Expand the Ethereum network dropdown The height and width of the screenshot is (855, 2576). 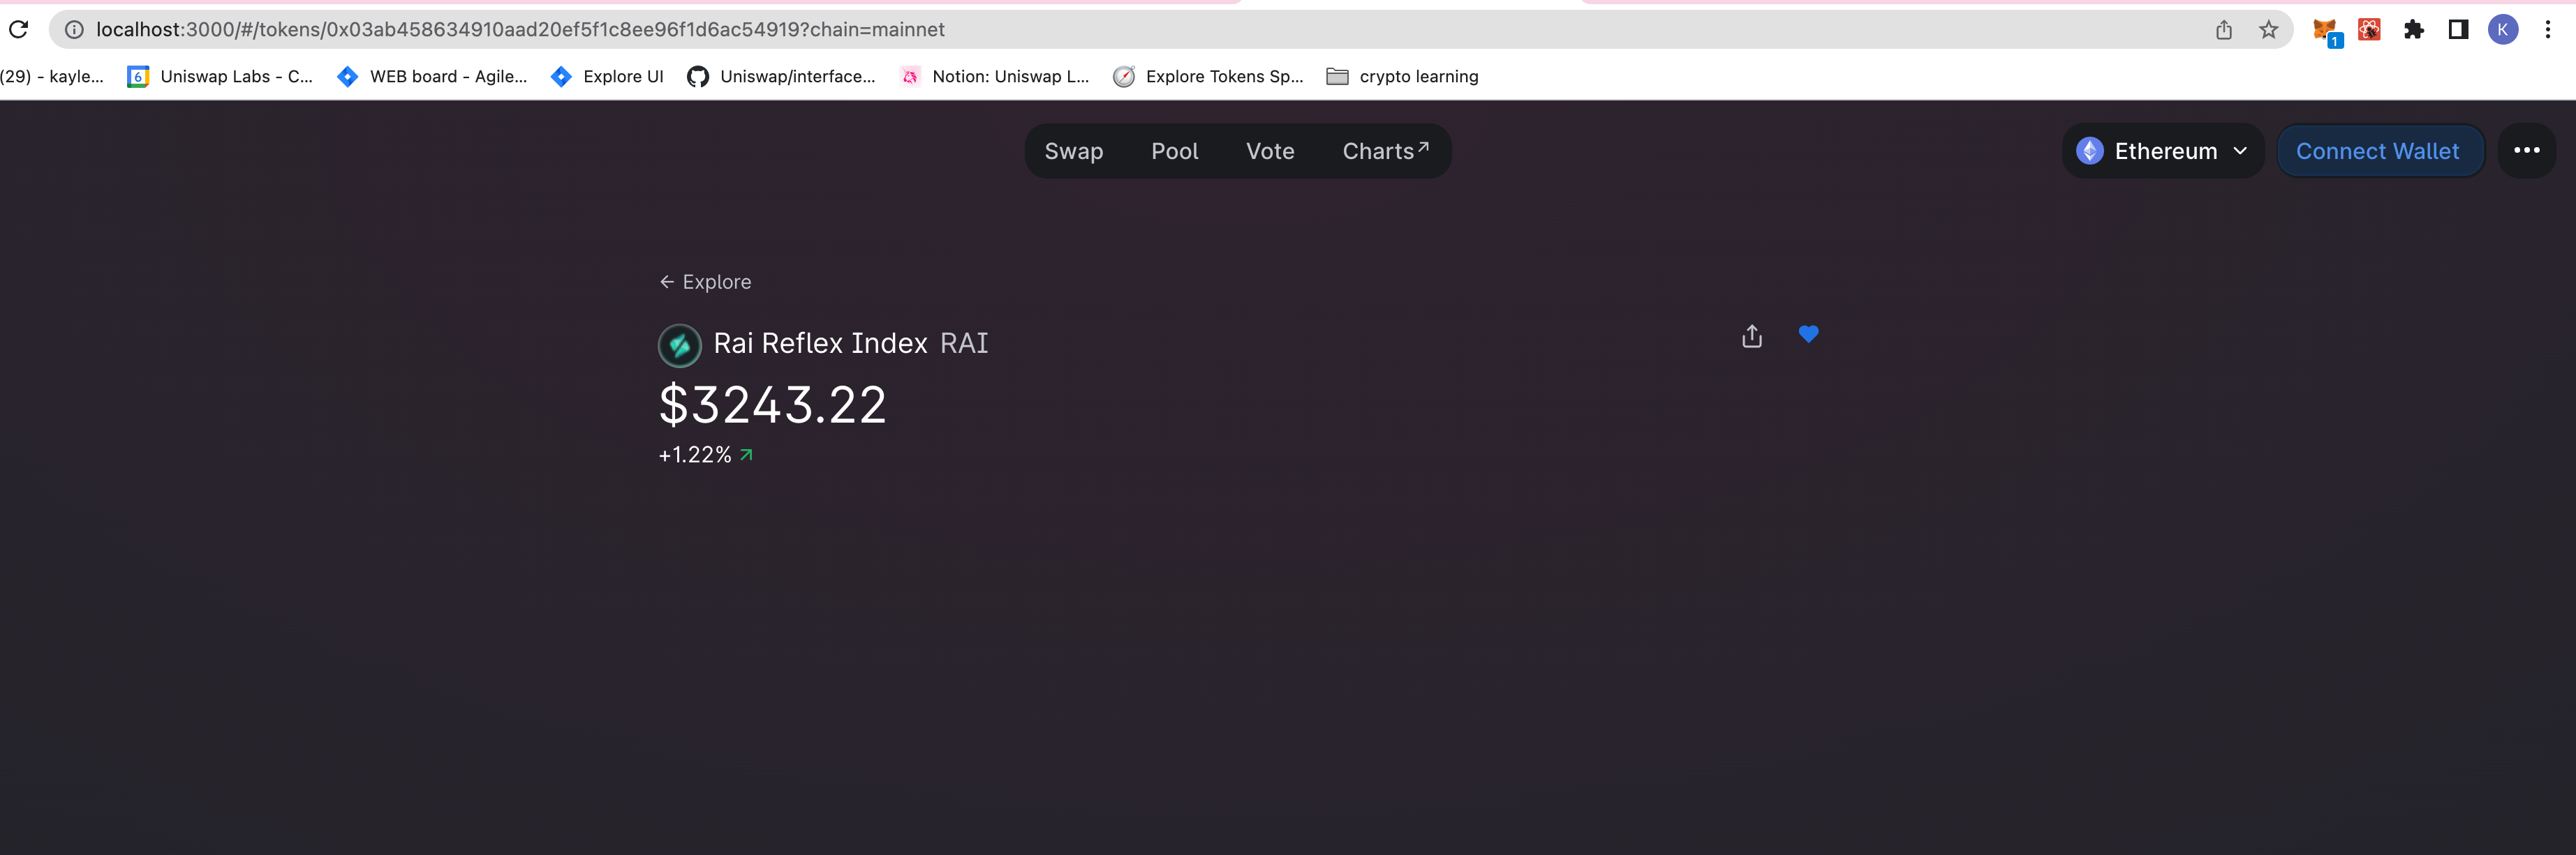[2162, 151]
